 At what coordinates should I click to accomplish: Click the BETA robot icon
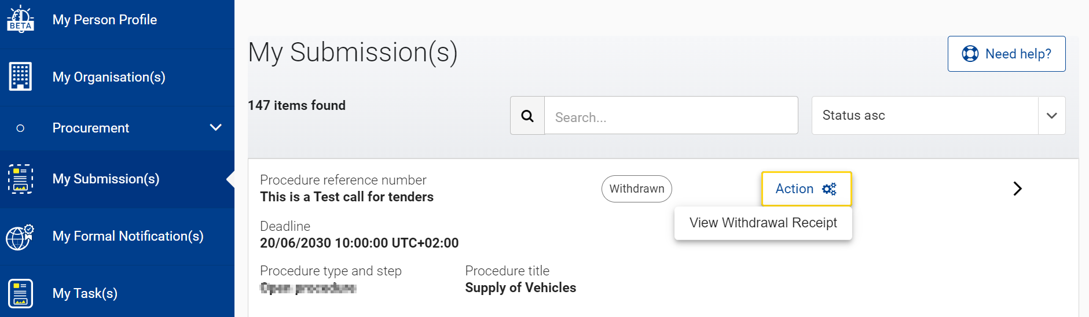click(x=20, y=19)
